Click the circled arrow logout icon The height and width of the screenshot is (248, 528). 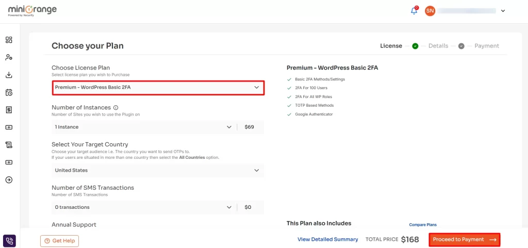coord(9,180)
